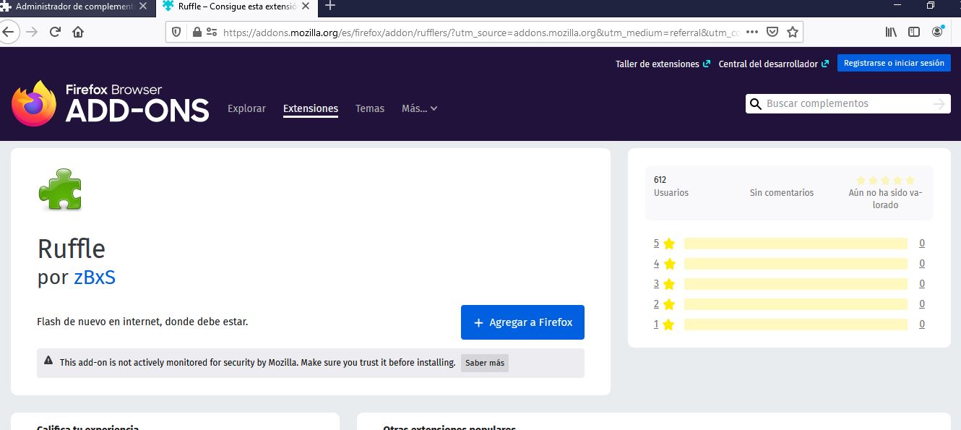Focus the Buscar complementos search field
Viewport: 961px width, 430px height.
click(x=848, y=104)
